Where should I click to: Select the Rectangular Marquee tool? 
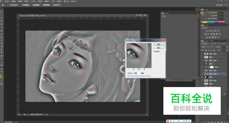[x=1, y=15]
